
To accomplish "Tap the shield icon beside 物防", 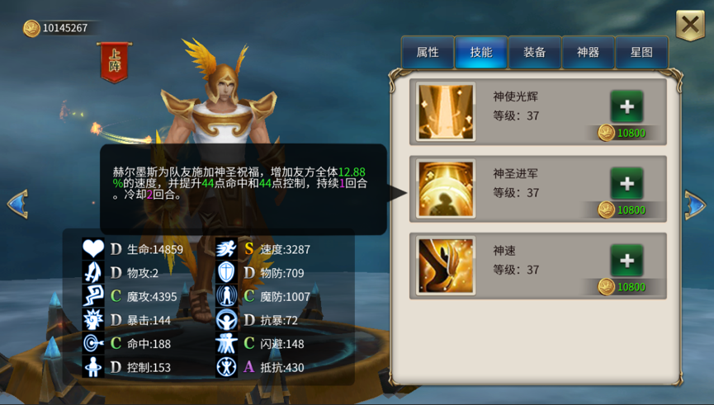I will tap(226, 272).
